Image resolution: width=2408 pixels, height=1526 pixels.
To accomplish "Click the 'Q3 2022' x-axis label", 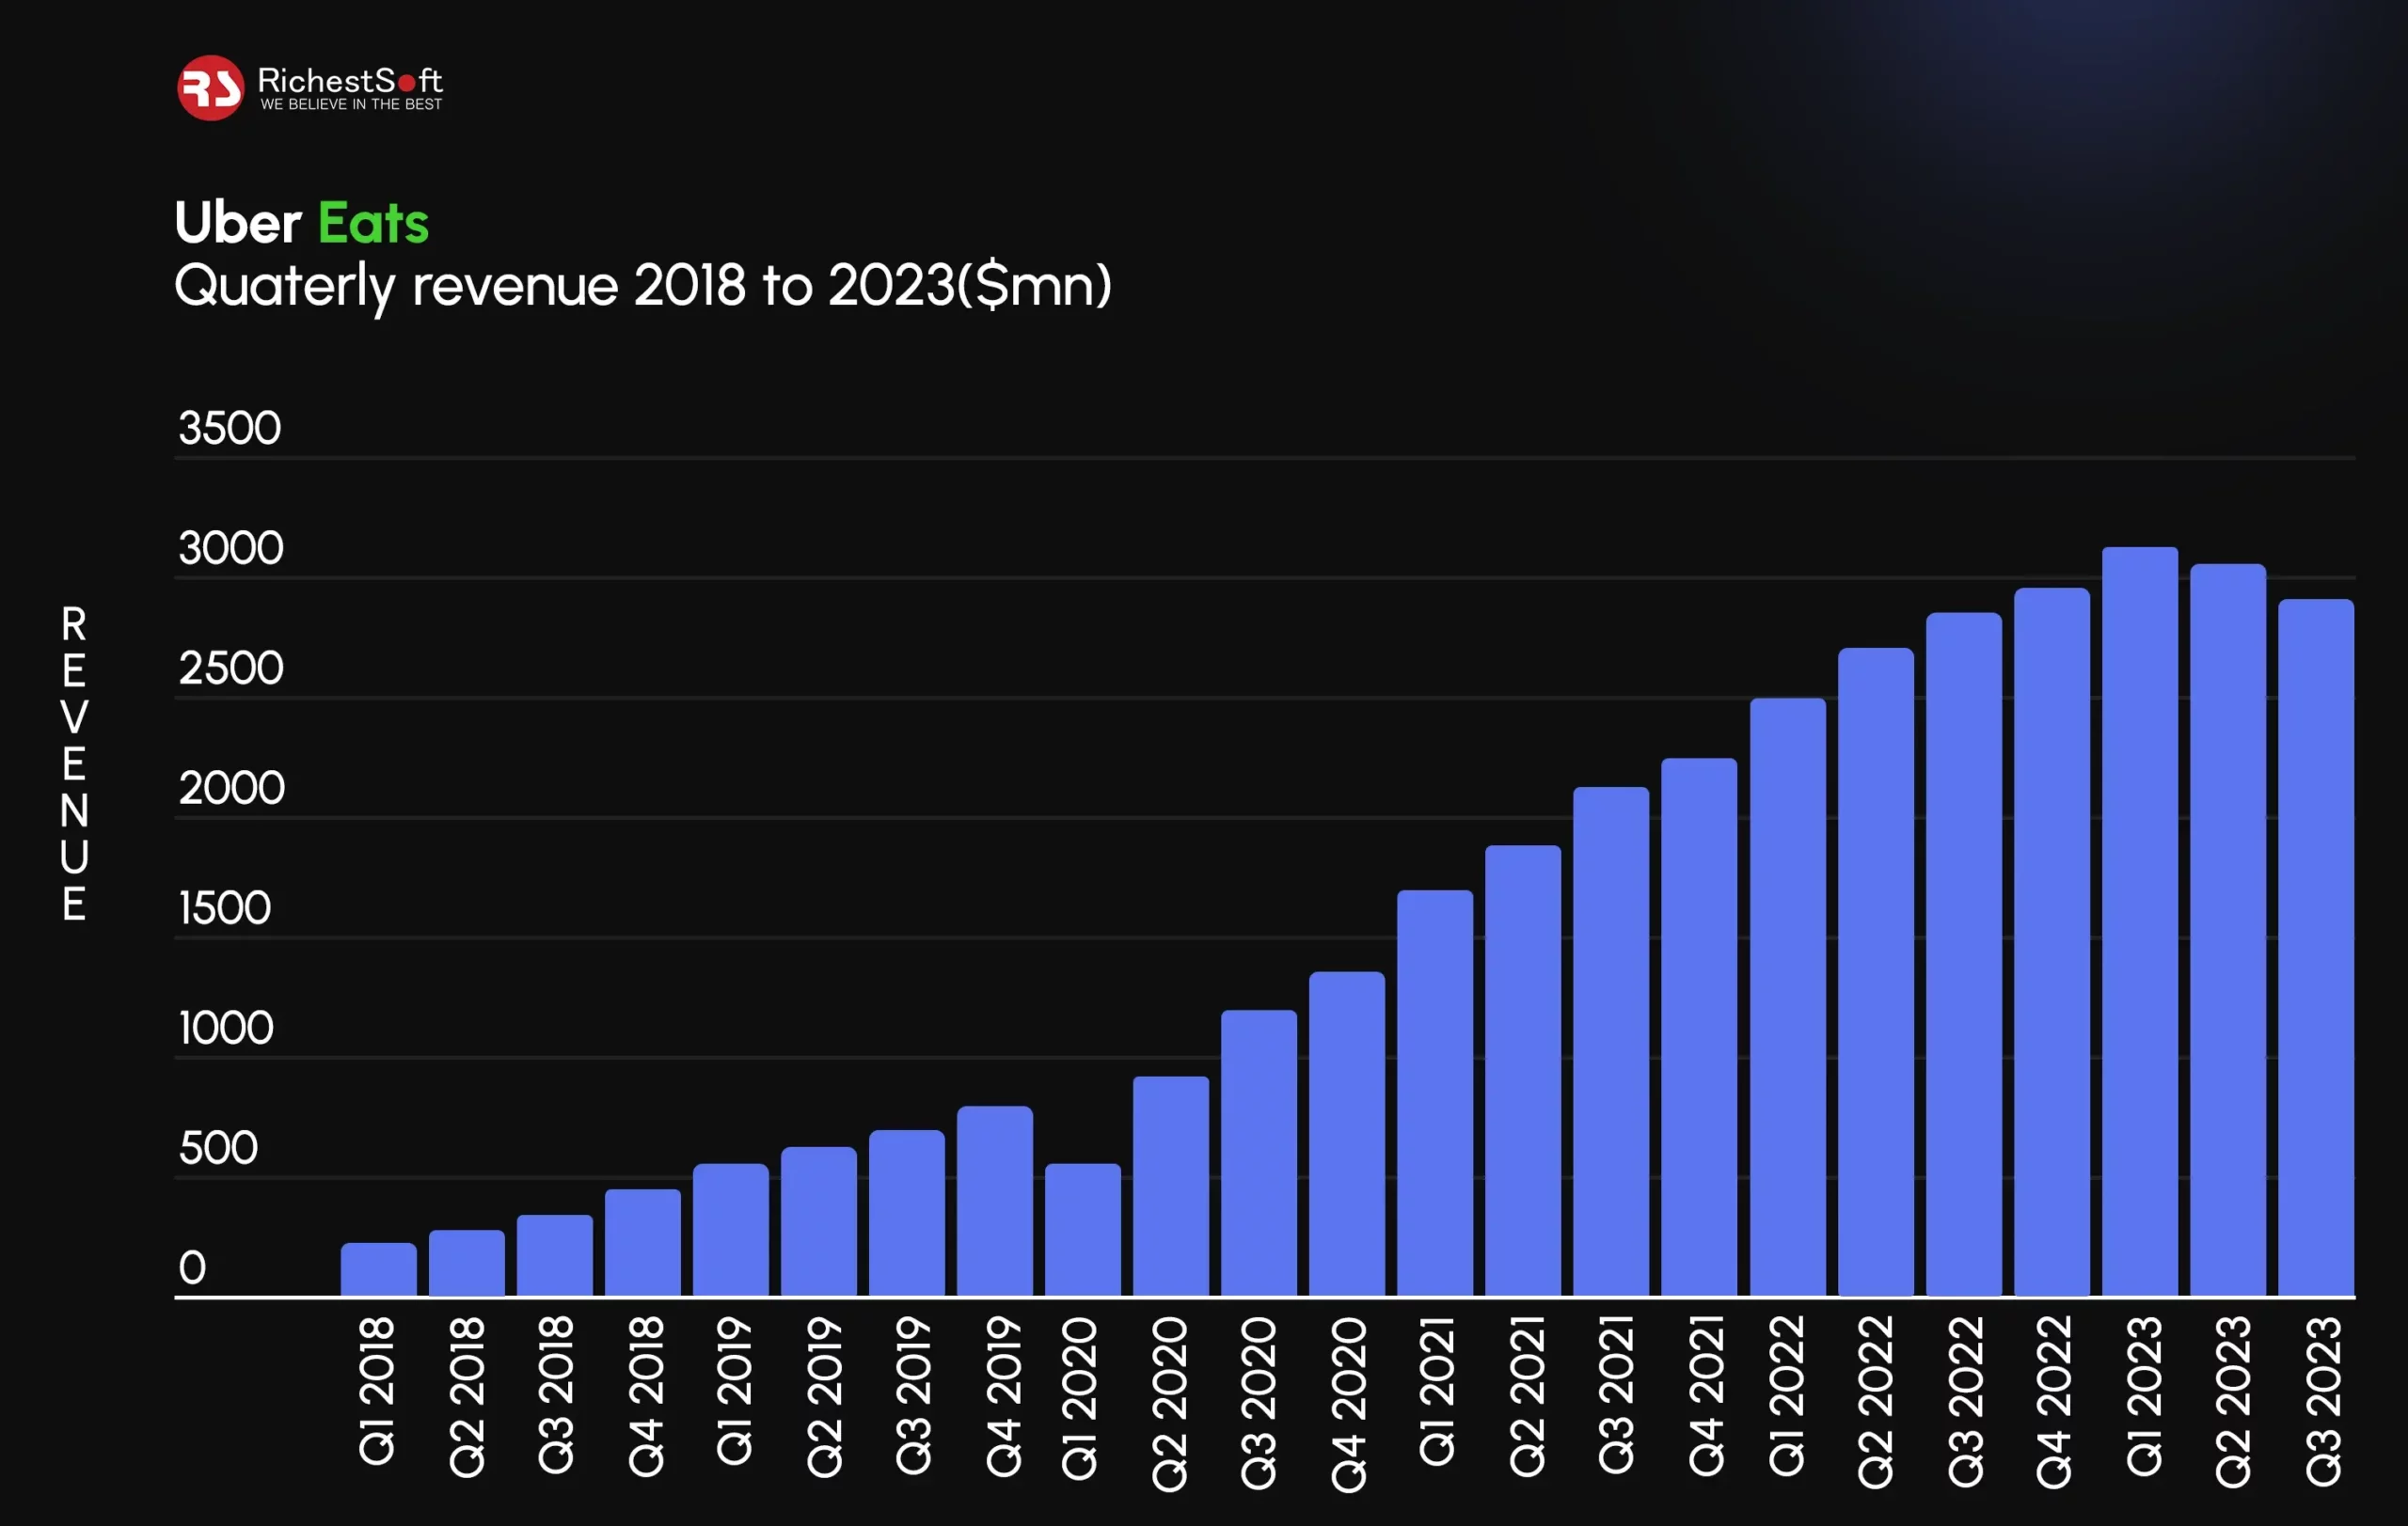I will click(x=1966, y=1401).
